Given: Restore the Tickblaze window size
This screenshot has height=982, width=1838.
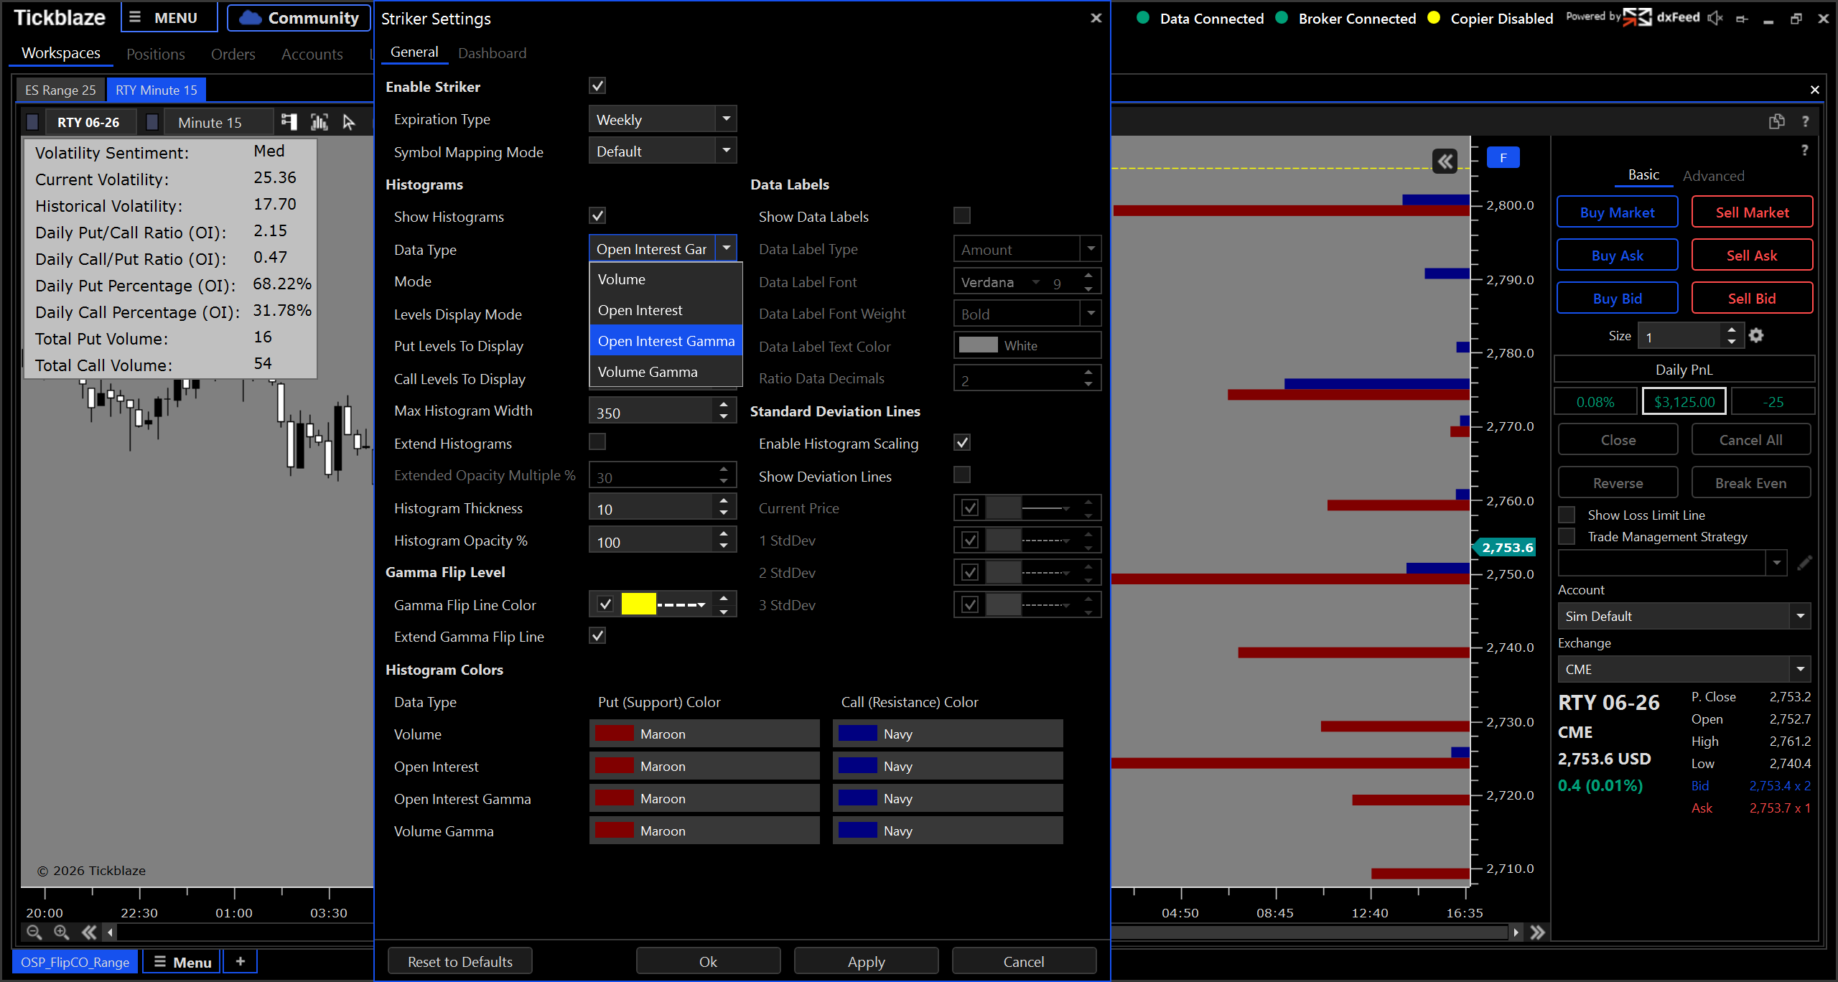Looking at the screenshot, I should (1796, 19).
